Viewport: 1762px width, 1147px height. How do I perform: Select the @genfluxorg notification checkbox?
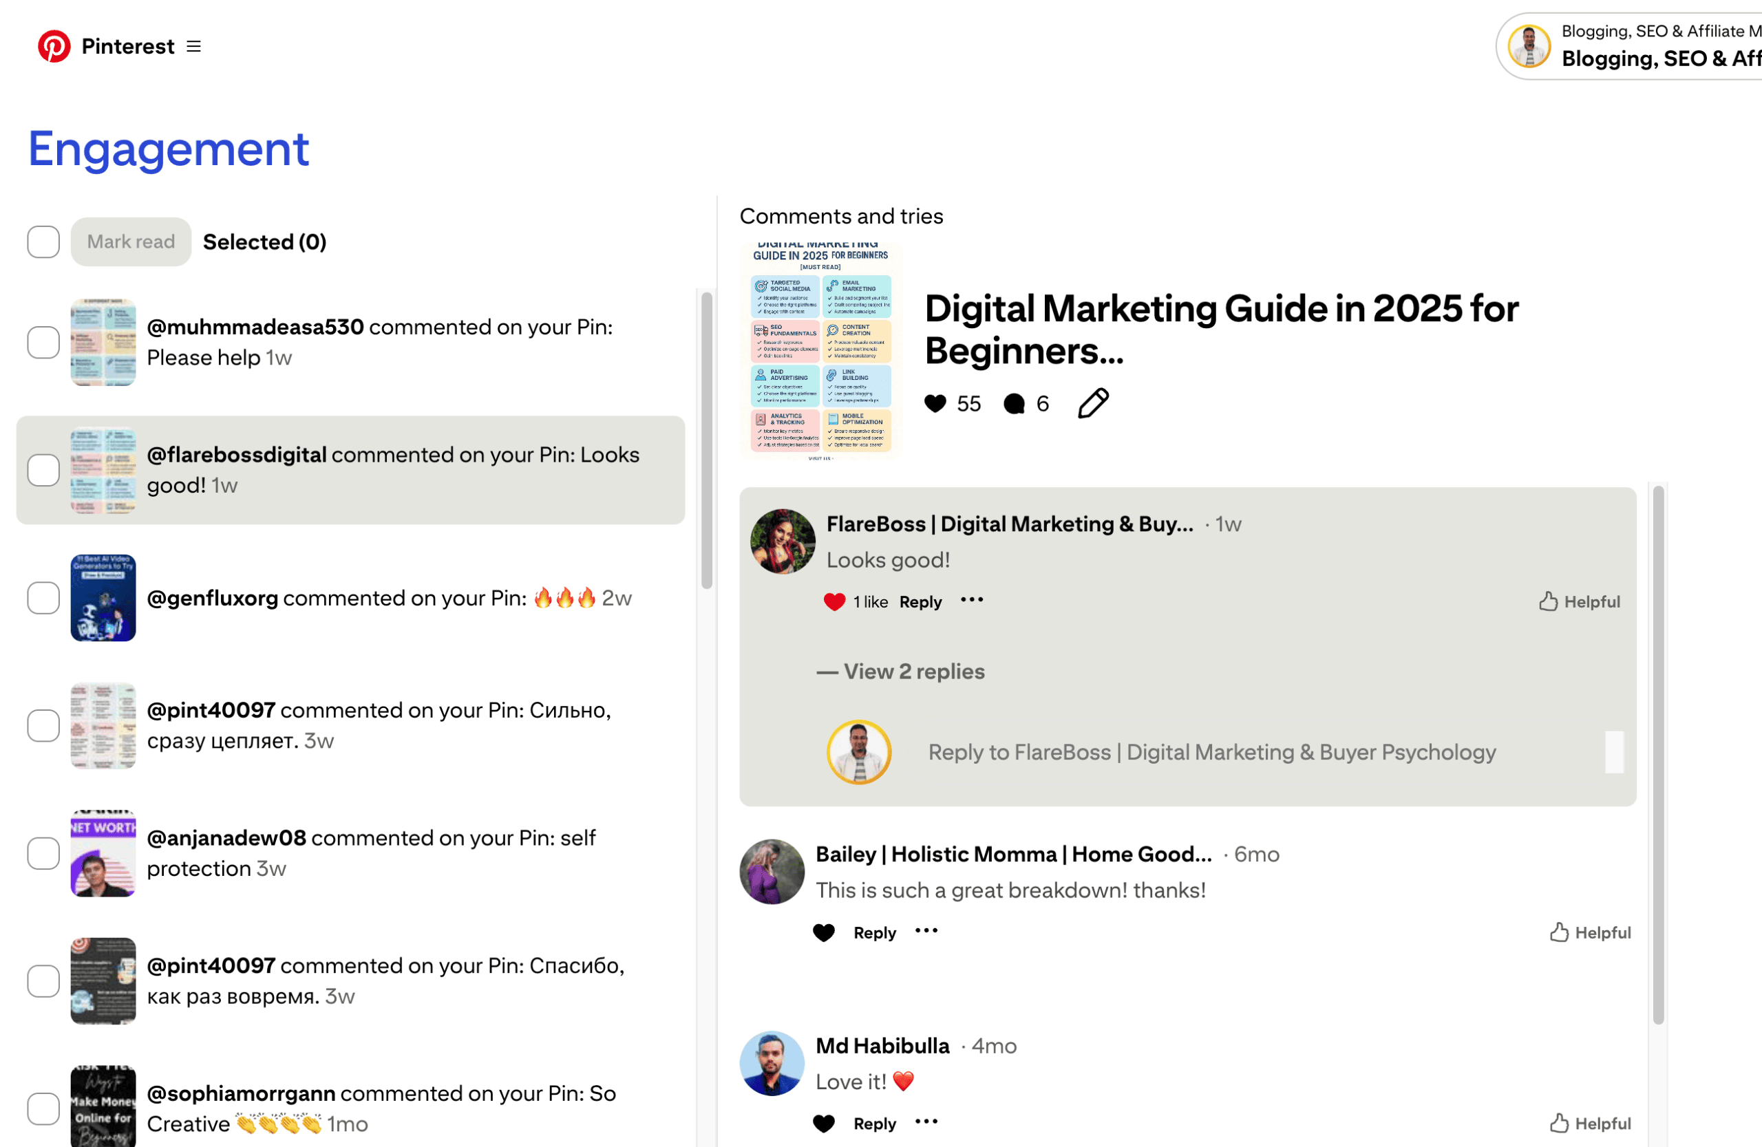43,598
